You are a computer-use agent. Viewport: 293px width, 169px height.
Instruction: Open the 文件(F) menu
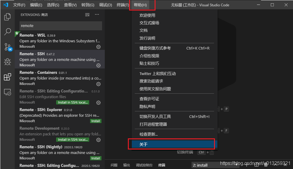click(19, 5)
